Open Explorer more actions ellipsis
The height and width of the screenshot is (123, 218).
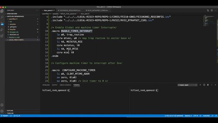pyautogui.click(x=37, y=10)
